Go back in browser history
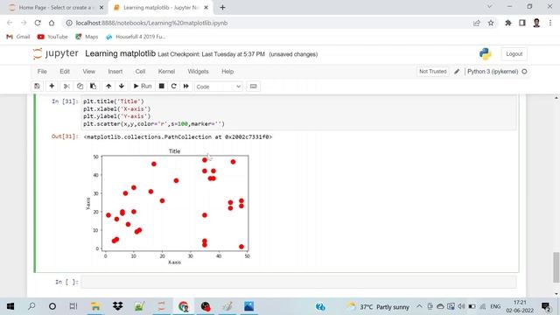Image resolution: width=560 pixels, height=315 pixels. pyautogui.click(x=10, y=23)
